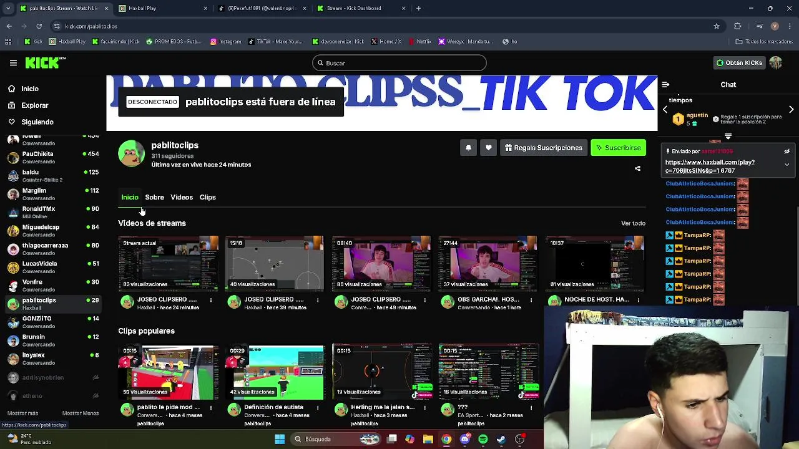This screenshot has height=449, width=799.
Task: Collapse leaderboard with the down handle
Action: pos(728,135)
